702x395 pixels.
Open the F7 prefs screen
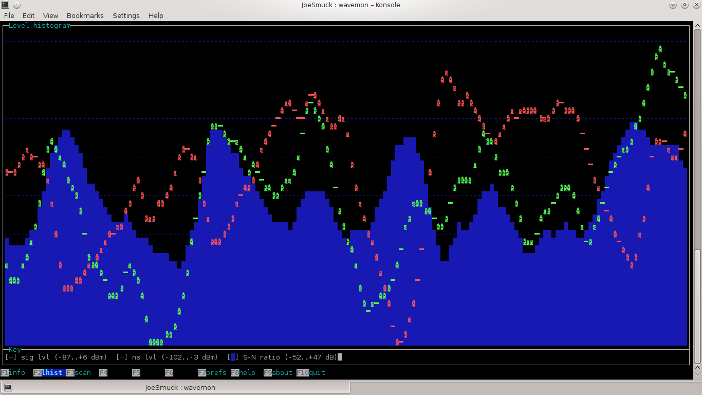[x=212, y=372]
